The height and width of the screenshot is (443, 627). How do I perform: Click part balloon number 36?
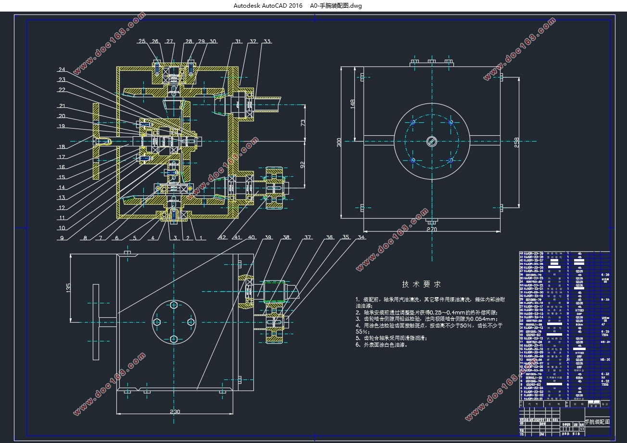(x=329, y=237)
